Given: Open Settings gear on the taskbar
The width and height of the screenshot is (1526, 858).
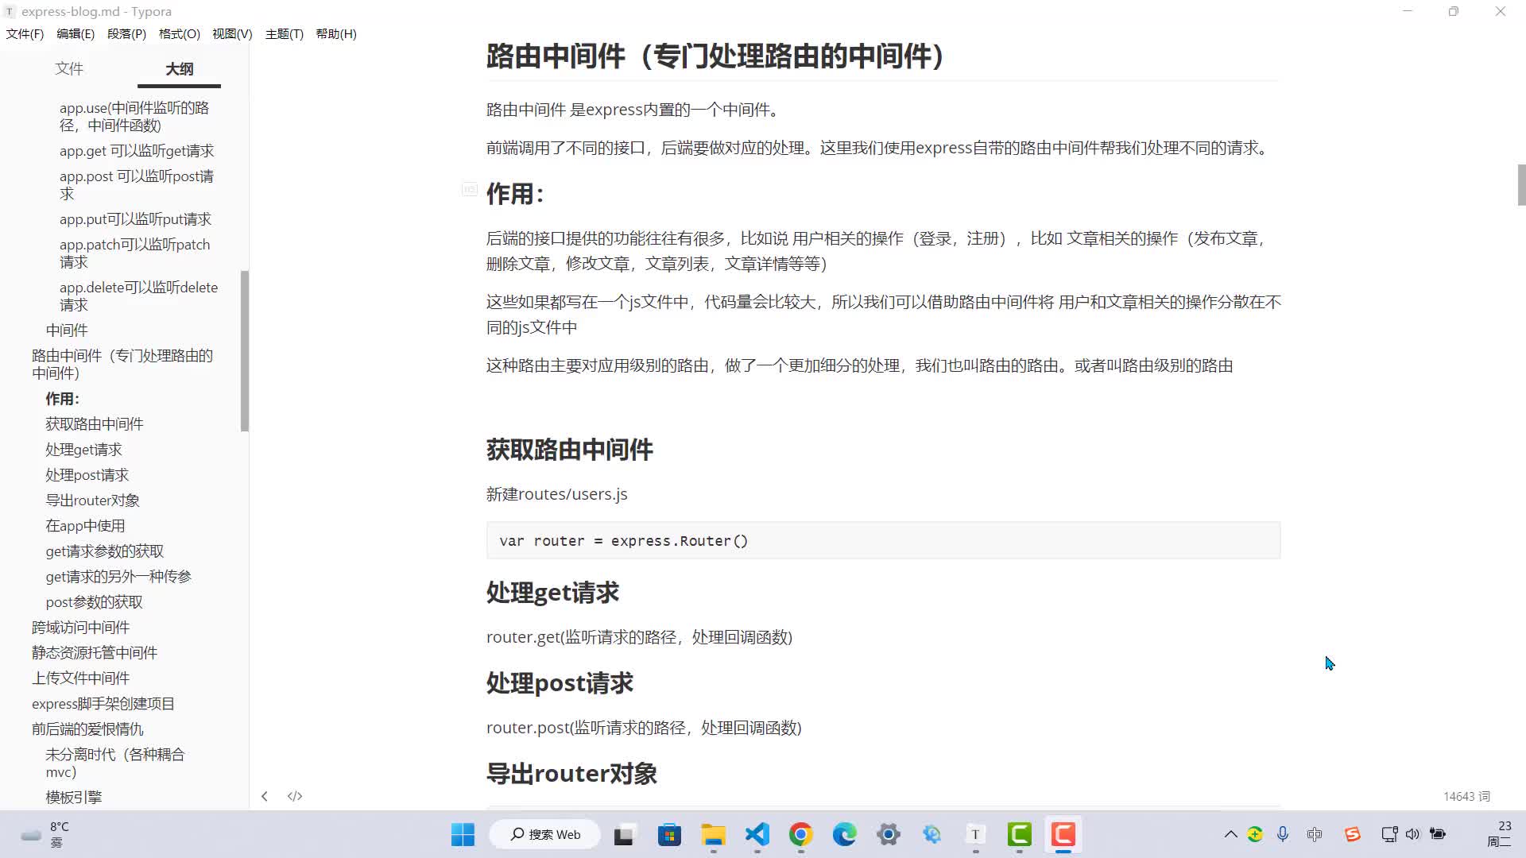Looking at the screenshot, I should 888,834.
